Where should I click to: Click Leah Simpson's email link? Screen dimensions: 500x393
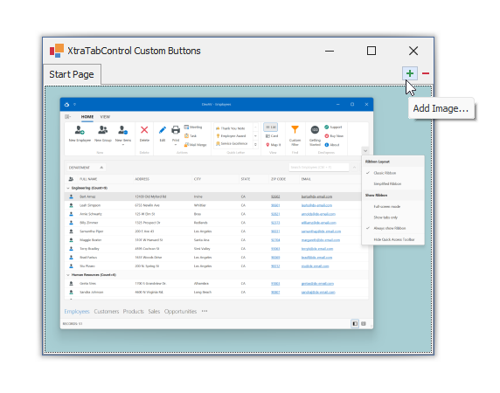pyautogui.click(x=316, y=205)
